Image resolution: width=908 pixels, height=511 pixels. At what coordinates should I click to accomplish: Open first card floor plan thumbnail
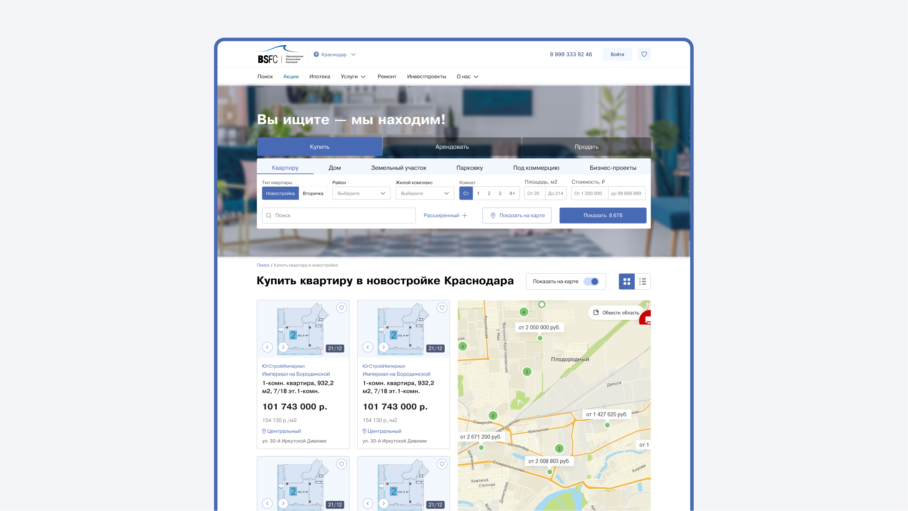303,329
